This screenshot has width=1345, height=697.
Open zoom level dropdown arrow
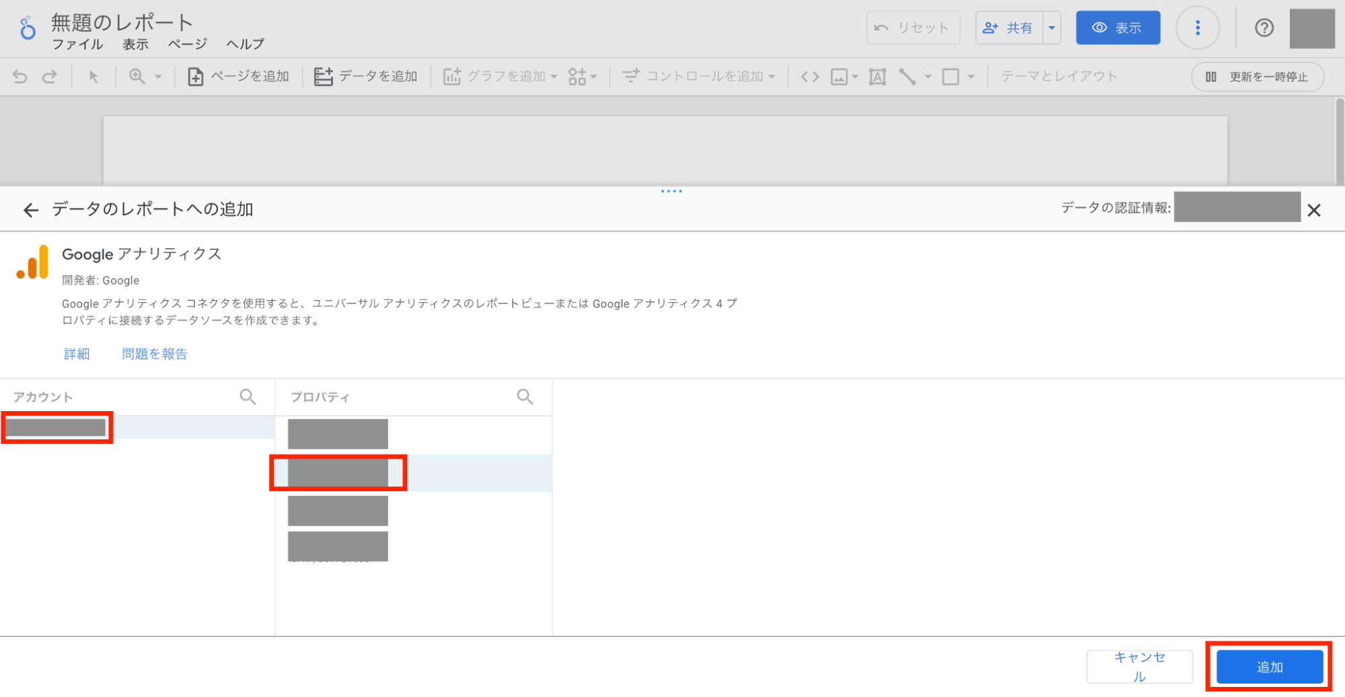click(x=158, y=77)
